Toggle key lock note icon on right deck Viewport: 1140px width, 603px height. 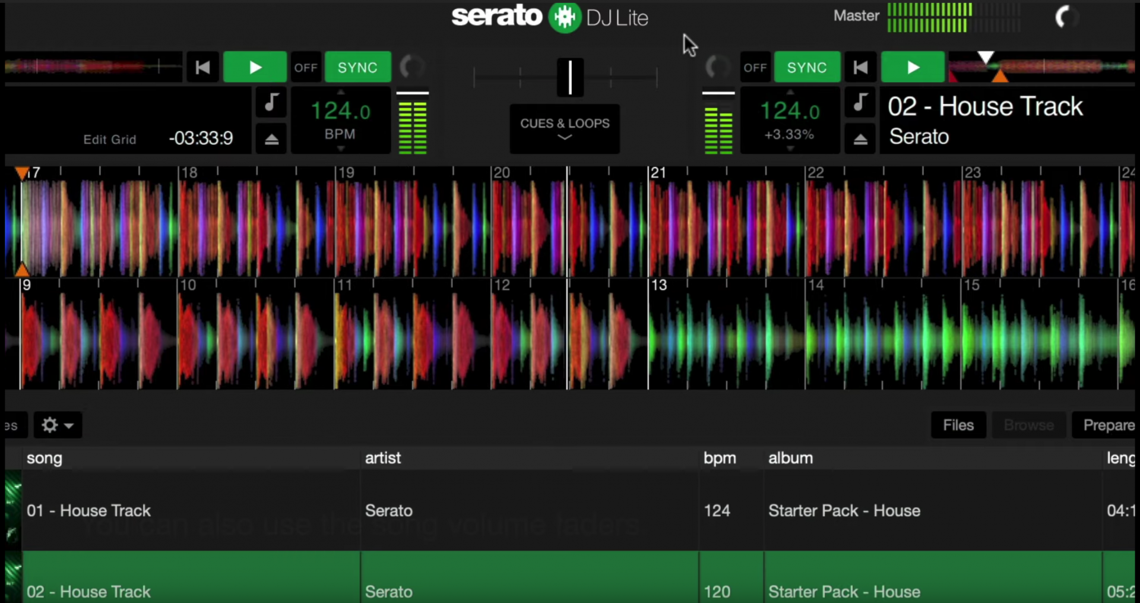tap(860, 103)
